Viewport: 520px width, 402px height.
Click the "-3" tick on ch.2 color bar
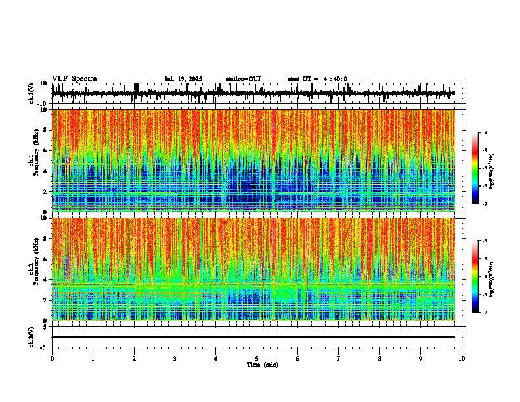[485, 241]
